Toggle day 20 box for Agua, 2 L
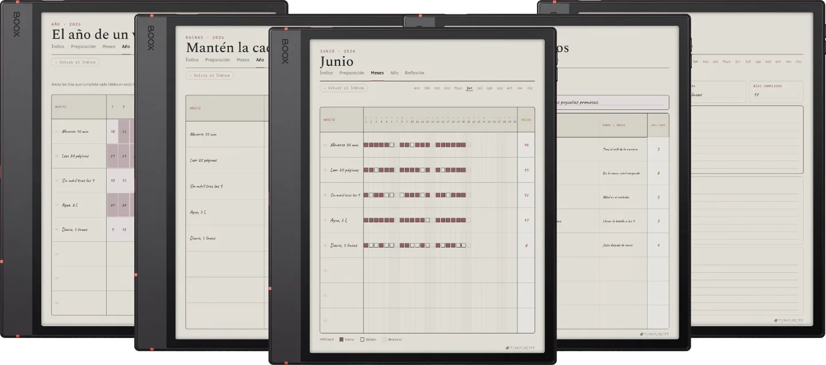 tap(463, 220)
